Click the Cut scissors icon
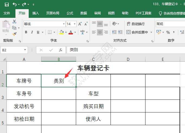This screenshot has height=133, width=185. (14, 22)
